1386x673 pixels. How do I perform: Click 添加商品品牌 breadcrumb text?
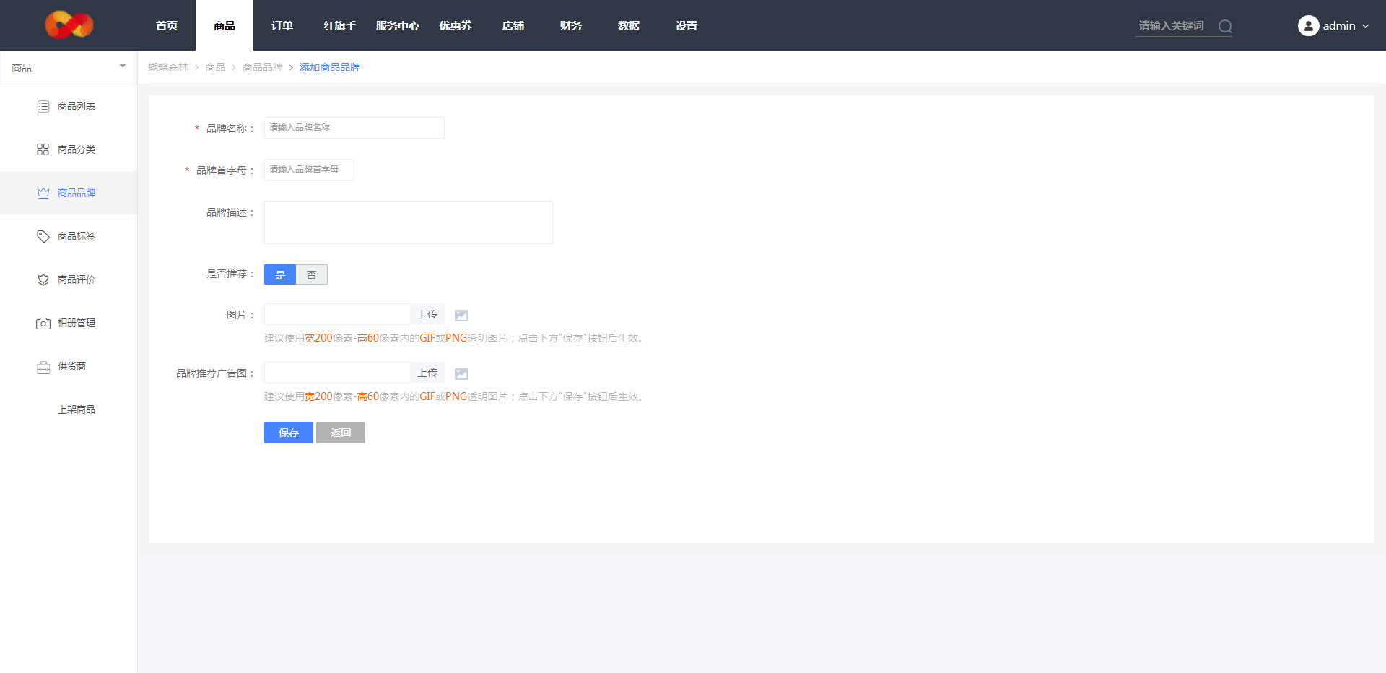[x=330, y=67]
